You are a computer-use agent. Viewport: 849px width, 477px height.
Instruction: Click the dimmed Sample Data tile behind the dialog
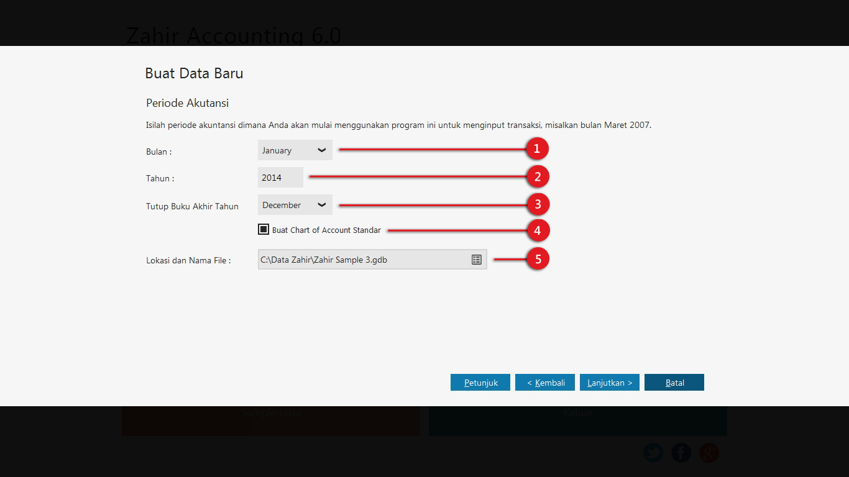(x=271, y=420)
